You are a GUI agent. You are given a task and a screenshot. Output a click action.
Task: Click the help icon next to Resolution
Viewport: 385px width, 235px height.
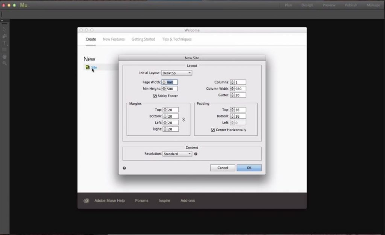tap(196, 154)
